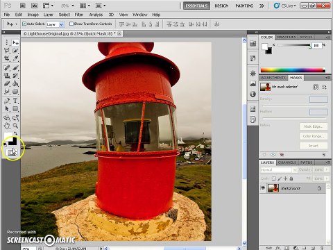Switch to the Channels tab
This screenshot has height=250, width=333.
coord(287,162)
